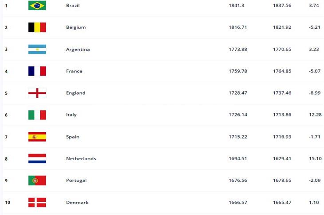Click the Argentina flag icon
This screenshot has width=324, height=215.
tap(37, 49)
